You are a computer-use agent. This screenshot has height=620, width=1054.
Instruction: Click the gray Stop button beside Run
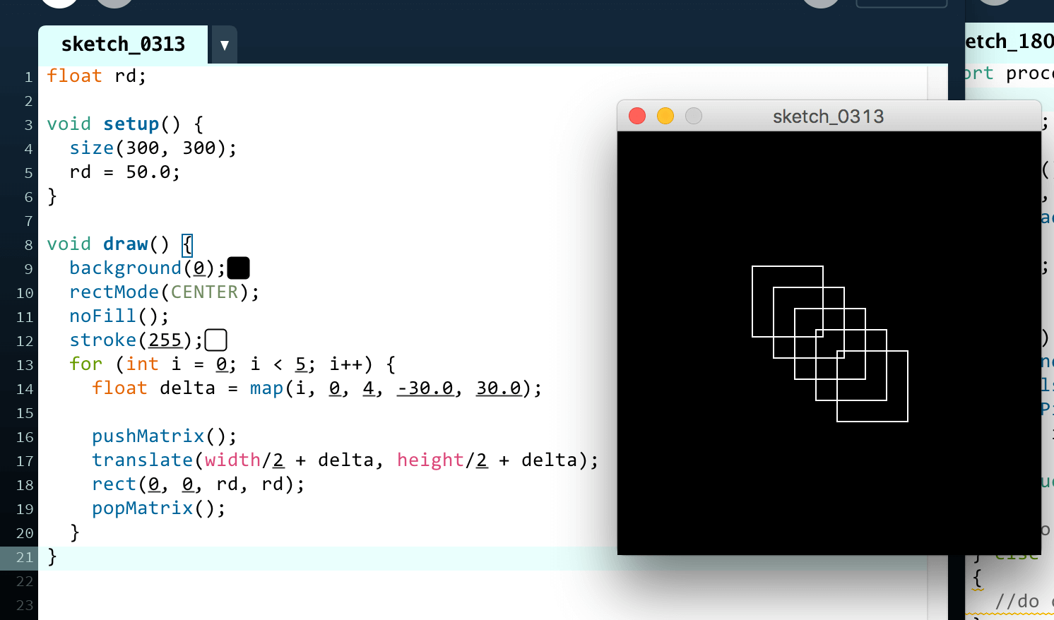114,2
